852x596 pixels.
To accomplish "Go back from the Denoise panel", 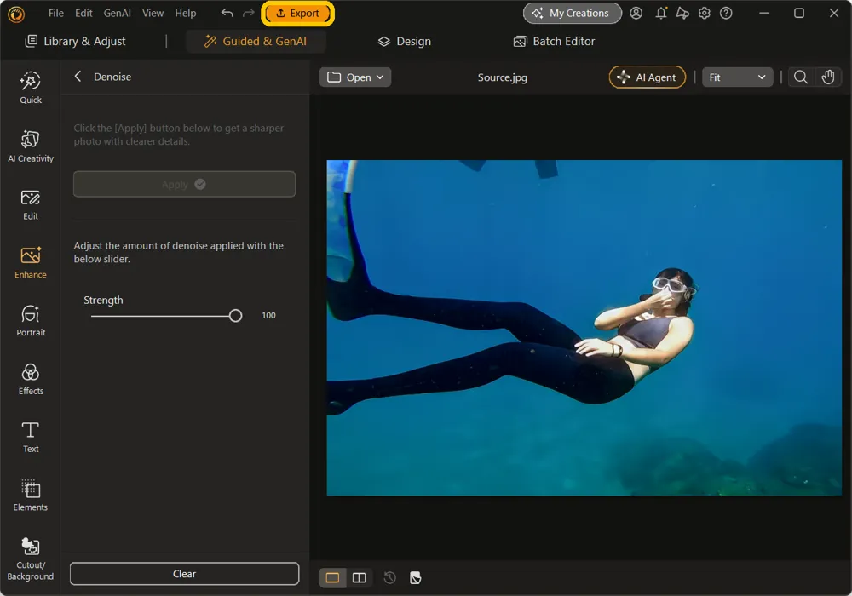I will (x=78, y=77).
